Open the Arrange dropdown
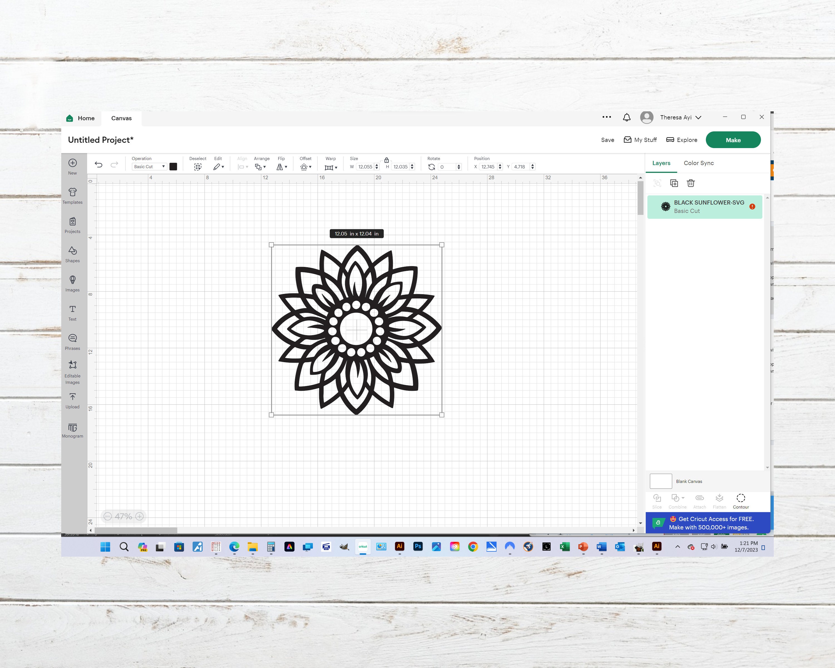The height and width of the screenshot is (668, 835). [x=260, y=166]
